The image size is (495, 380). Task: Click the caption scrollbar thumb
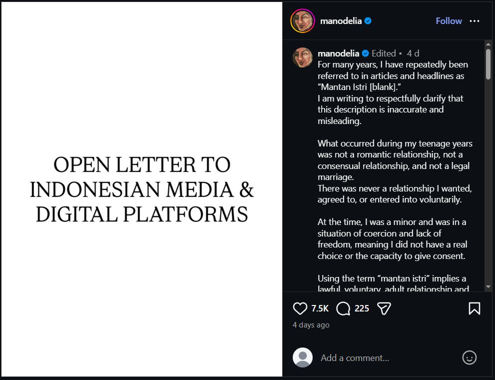[x=488, y=63]
